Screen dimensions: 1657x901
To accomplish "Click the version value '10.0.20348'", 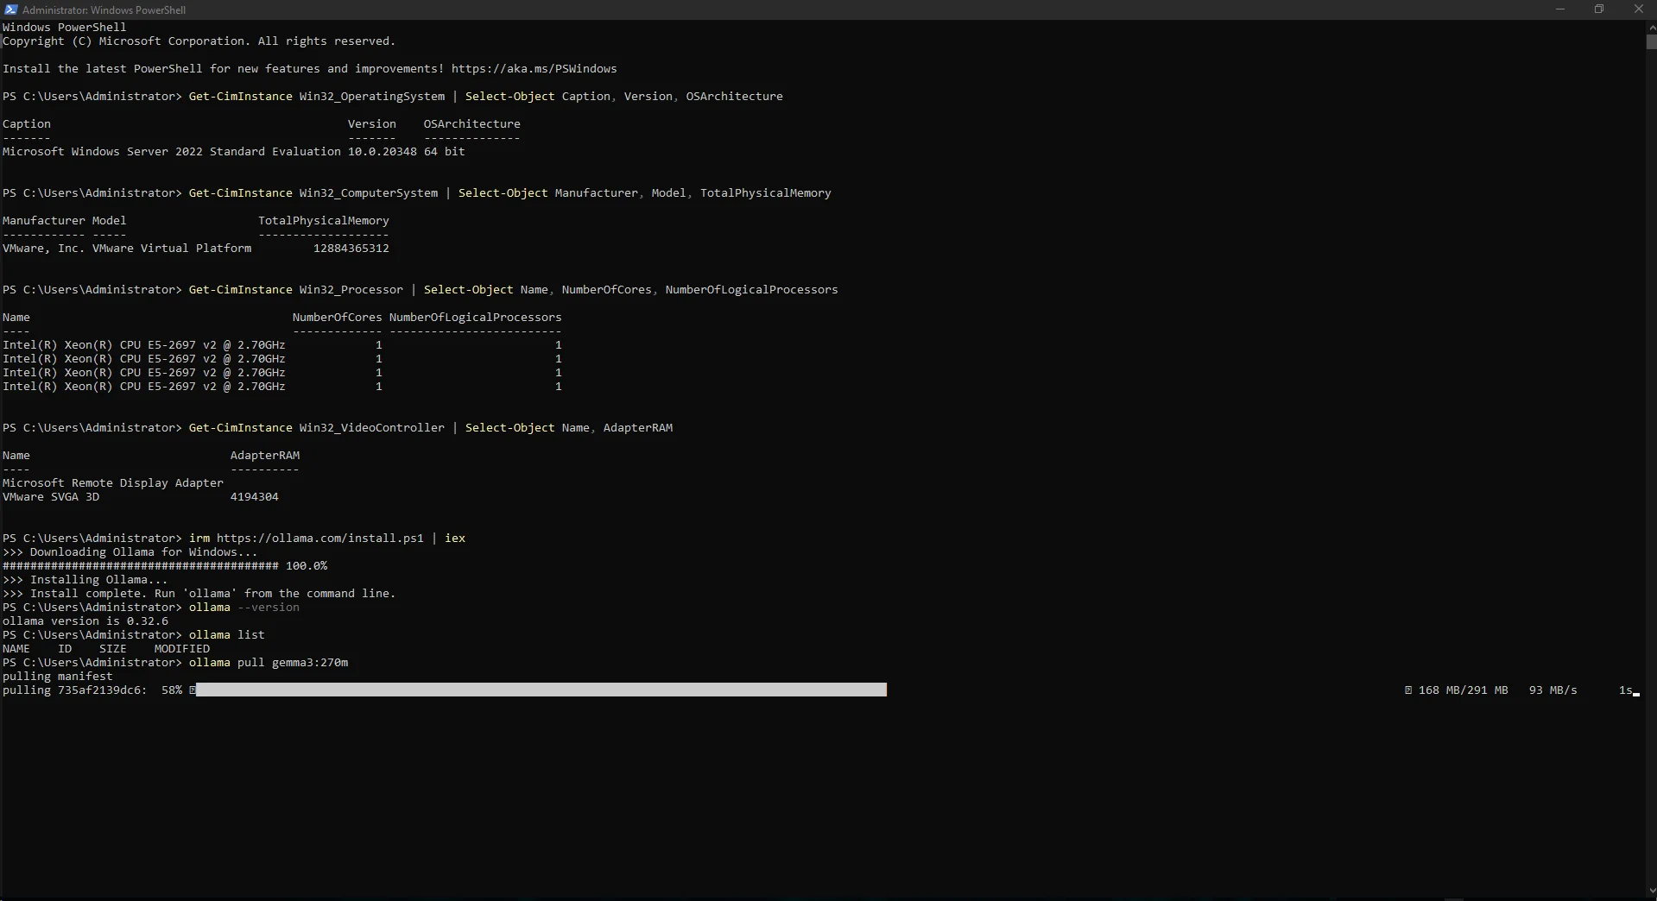I will (383, 152).
